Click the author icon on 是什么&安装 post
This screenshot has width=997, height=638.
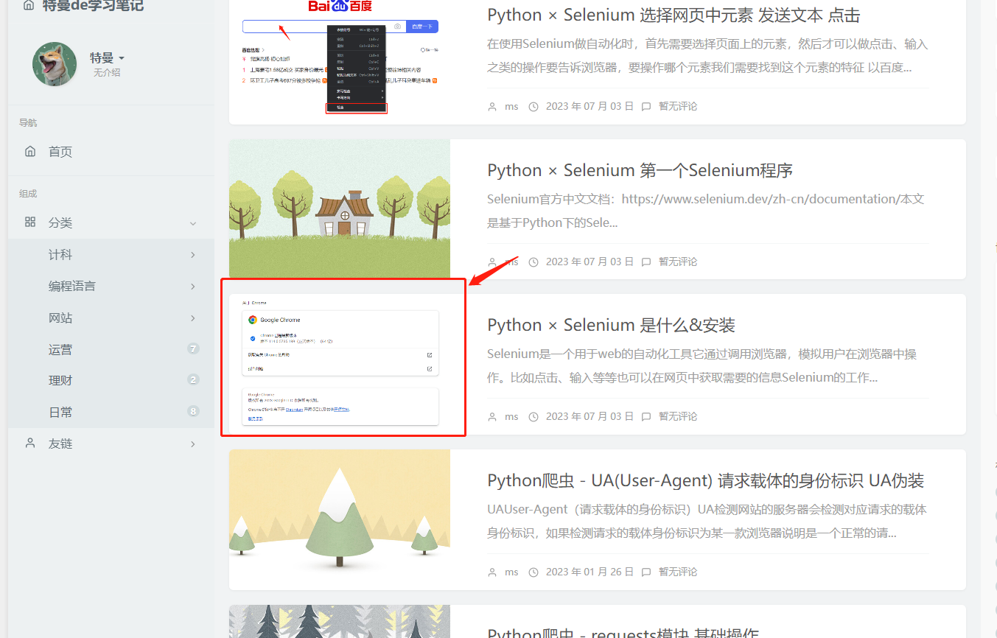click(x=492, y=416)
